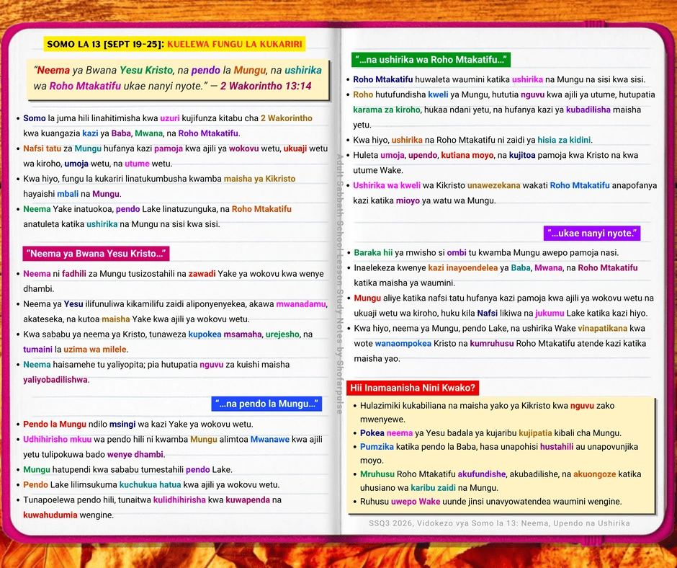Select the orange word 'akuongoze'
This screenshot has width=677, height=568.
click(x=594, y=474)
